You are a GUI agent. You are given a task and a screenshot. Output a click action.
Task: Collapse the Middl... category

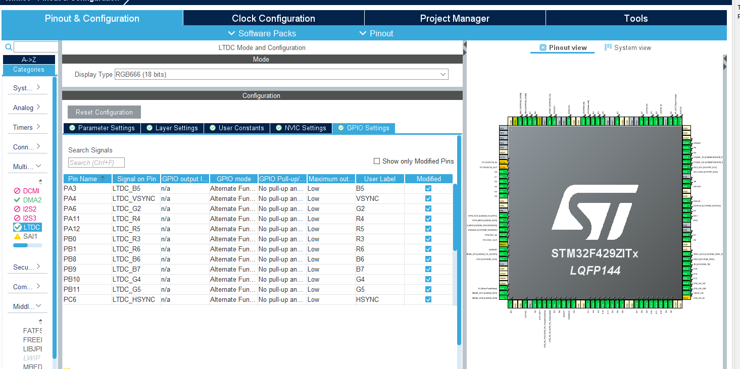coord(27,306)
